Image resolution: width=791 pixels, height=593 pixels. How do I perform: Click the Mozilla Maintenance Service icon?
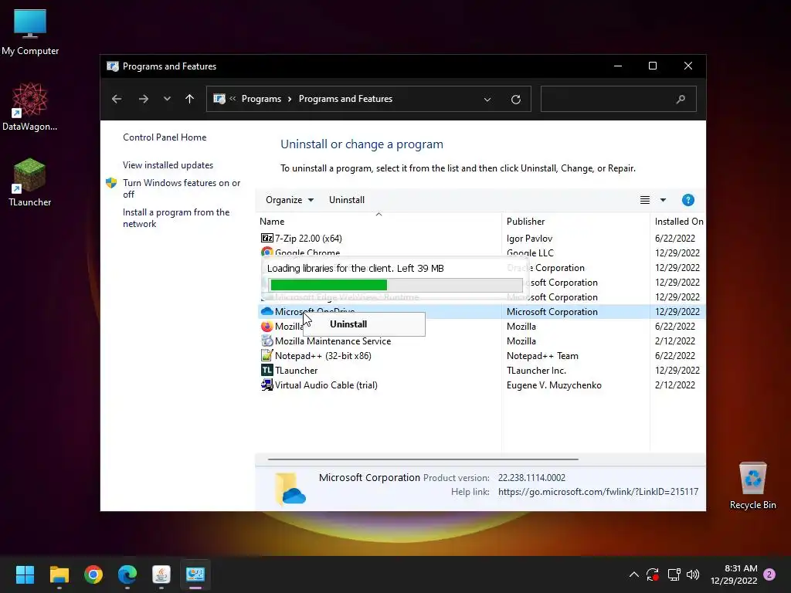click(266, 341)
